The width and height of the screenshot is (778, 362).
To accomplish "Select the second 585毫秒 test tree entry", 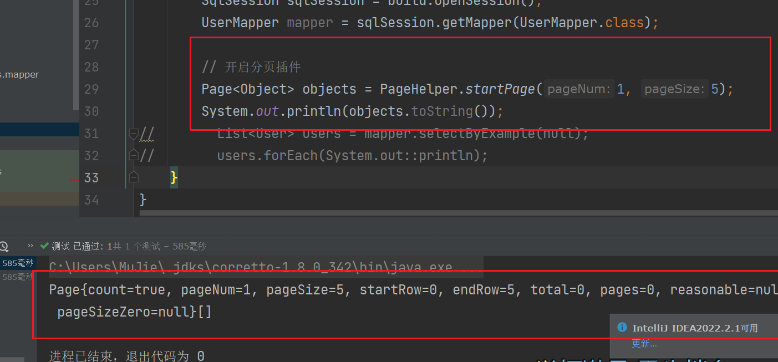I will point(18,277).
